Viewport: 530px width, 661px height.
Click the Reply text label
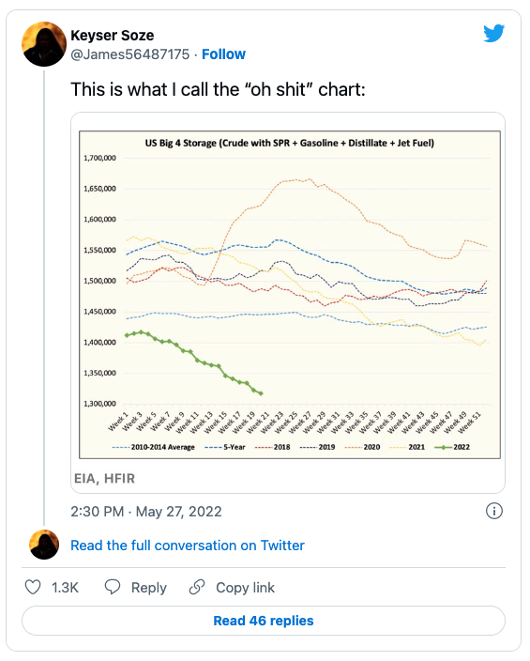[x=149, y=587]
